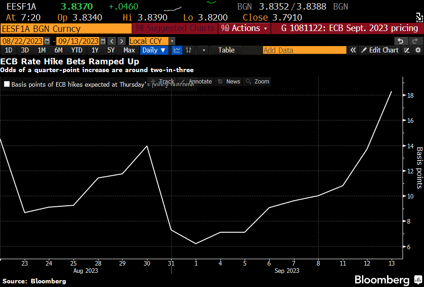Click the Bloomberg logo icon
Image resolution: width=424 pixels, height=287 pixels.
coord(419,279)
